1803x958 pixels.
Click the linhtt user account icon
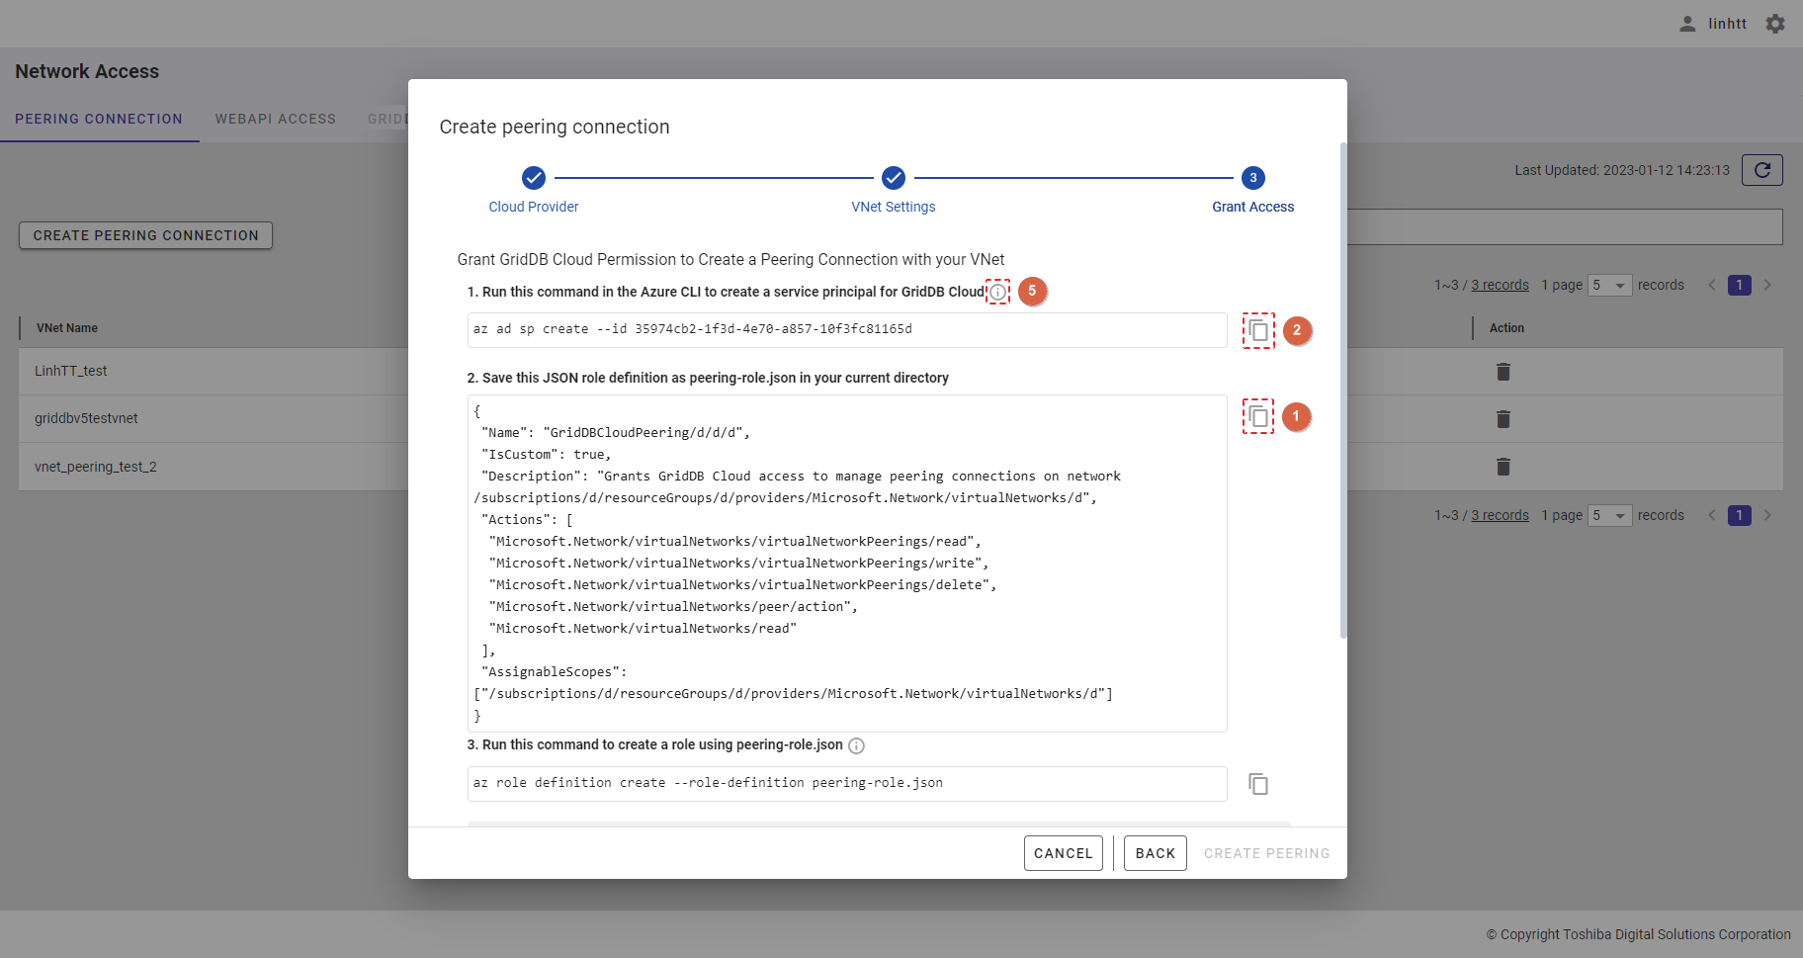[x=1687, y=24]
